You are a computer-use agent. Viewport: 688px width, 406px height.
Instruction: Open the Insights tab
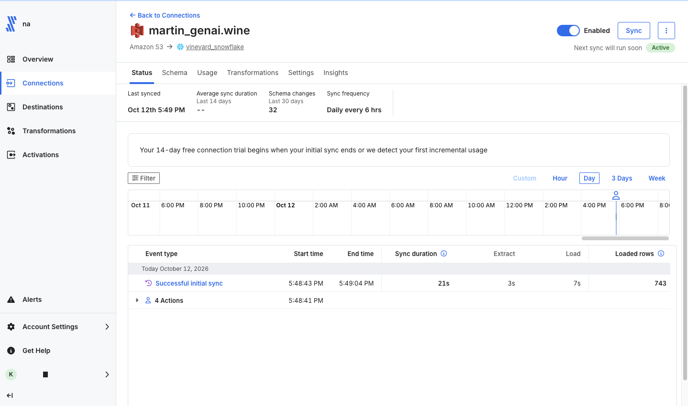pyautogui.click(x=336, y=73)
